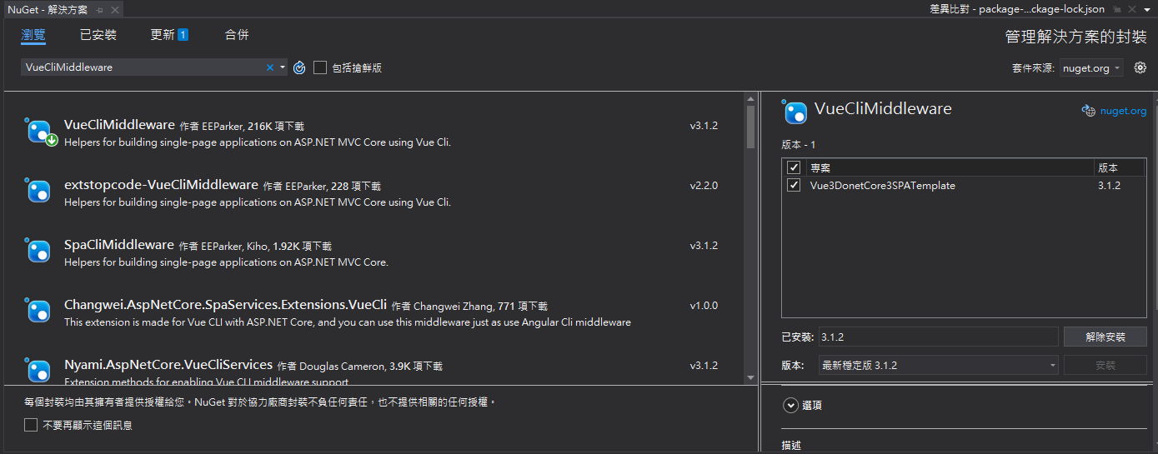Click the 版本 column header in project table
Screen dimensions: 1158x454
click(1108, 167)
